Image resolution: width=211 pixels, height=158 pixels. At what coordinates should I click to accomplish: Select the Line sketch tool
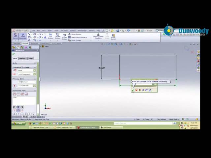tap(29, 34)
